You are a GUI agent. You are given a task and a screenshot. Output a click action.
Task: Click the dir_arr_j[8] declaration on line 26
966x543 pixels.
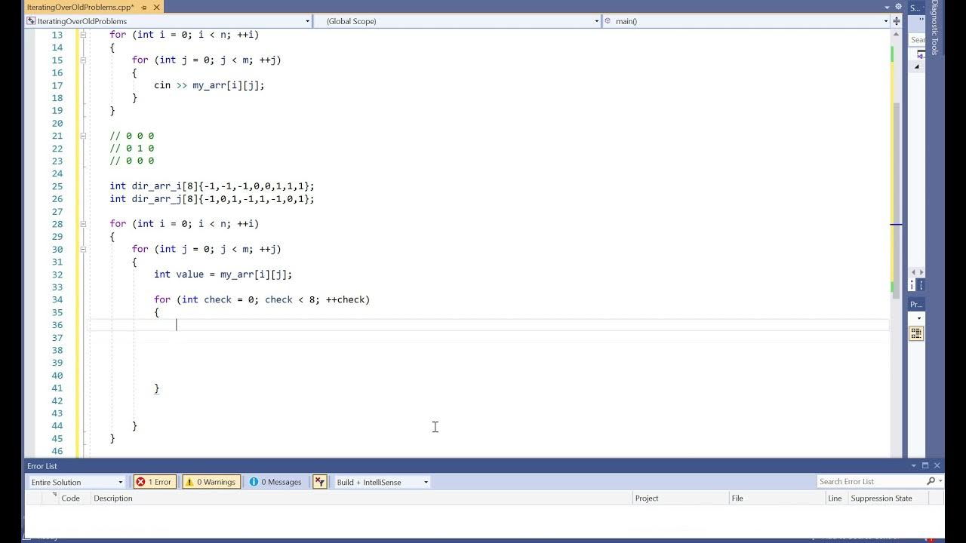point(211,199)
